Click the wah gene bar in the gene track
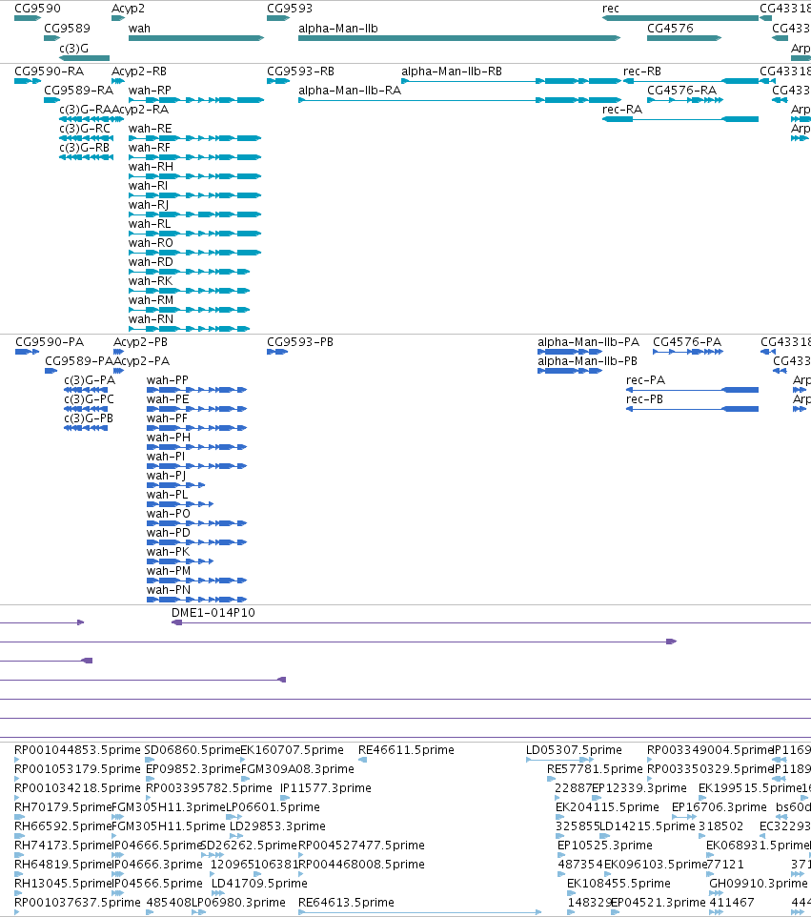 click(196, 38)
